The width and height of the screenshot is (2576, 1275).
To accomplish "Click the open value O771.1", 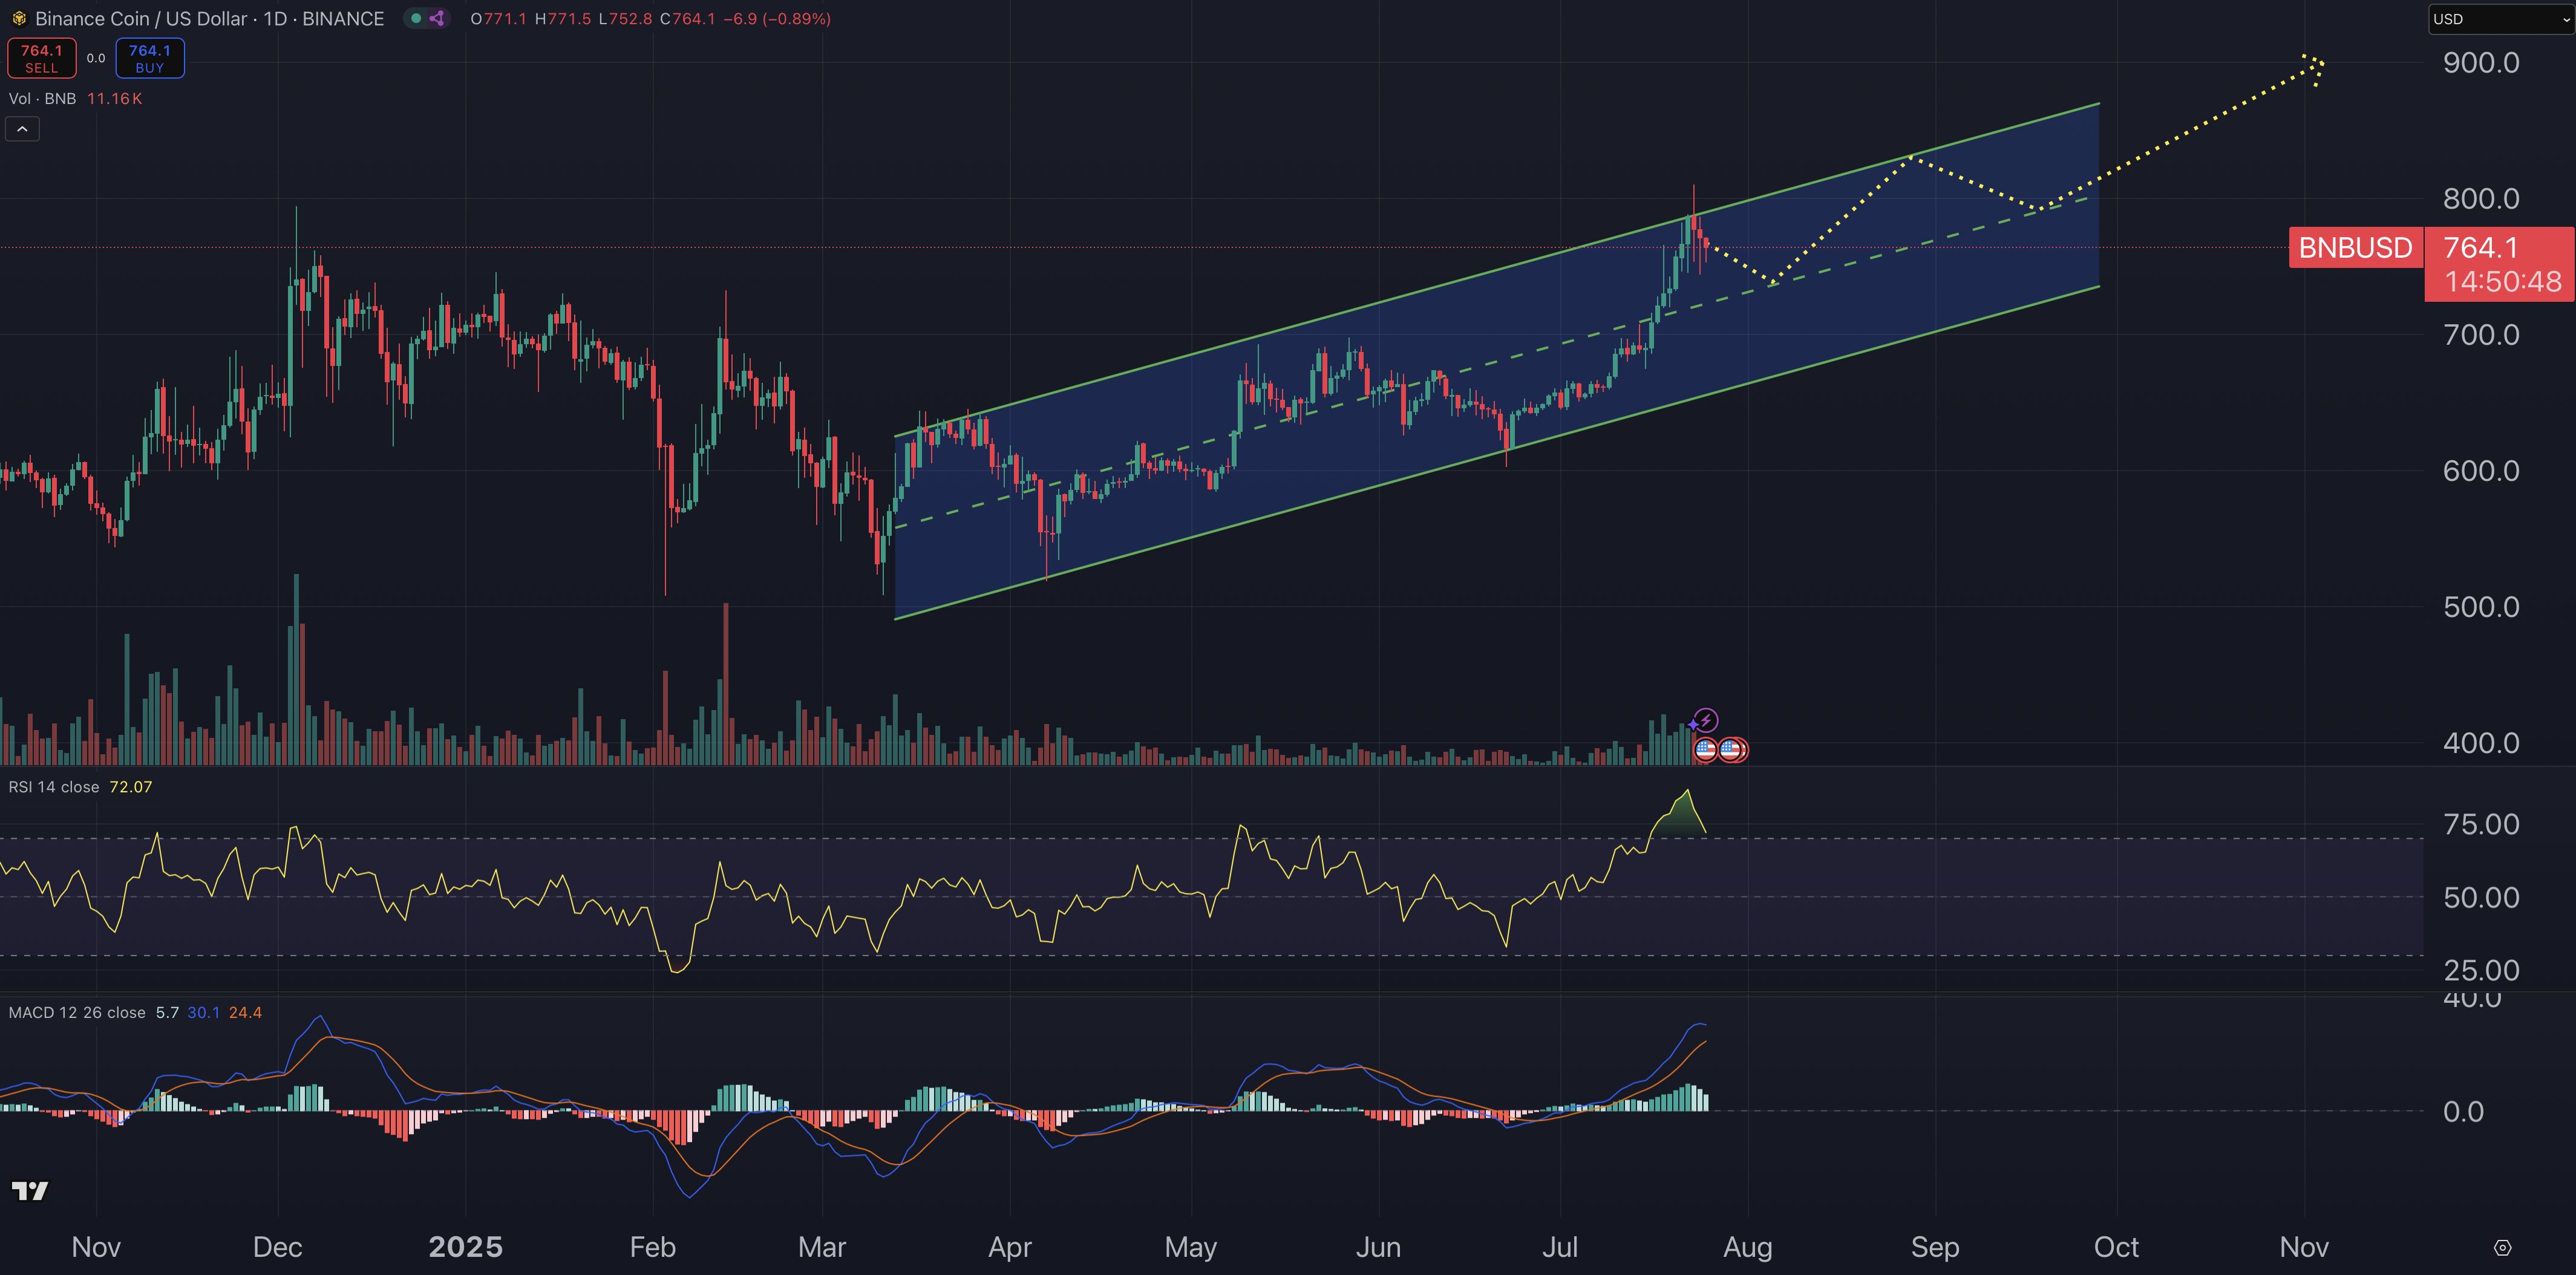I will [498, 18].
